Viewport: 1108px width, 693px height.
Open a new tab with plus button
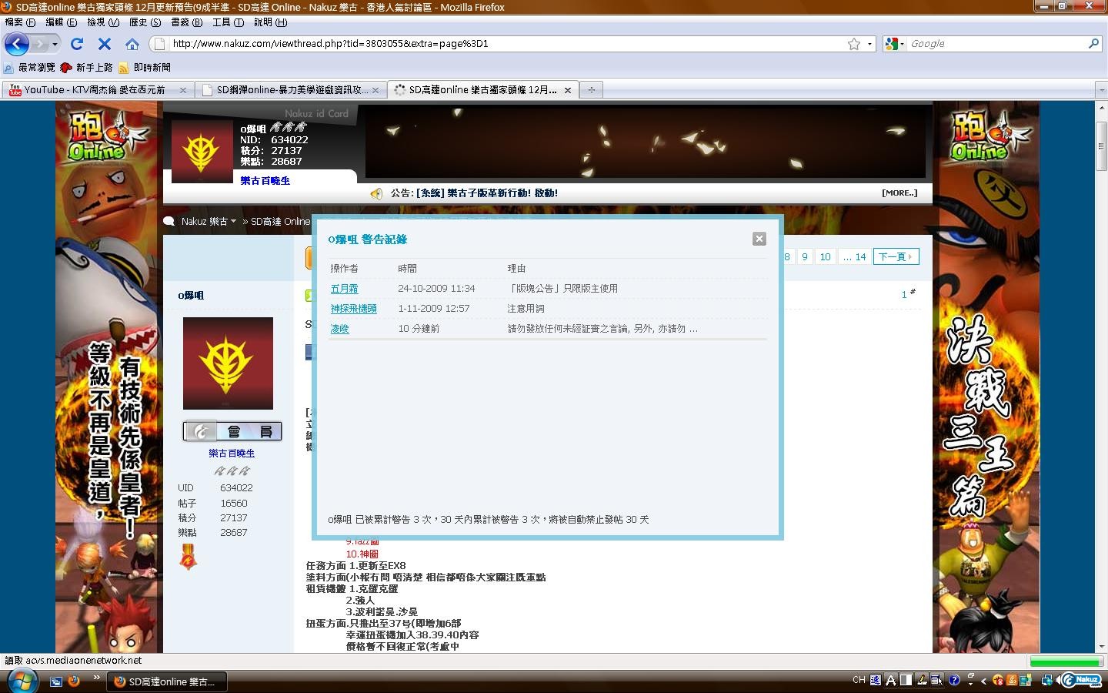pos(592,90)
